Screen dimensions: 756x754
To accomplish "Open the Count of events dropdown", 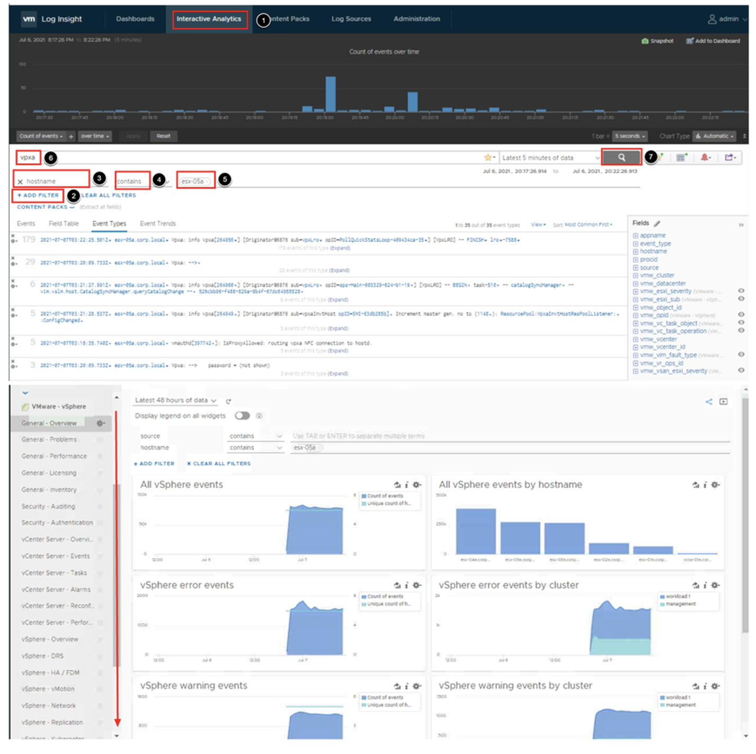I will coord(41,136).
